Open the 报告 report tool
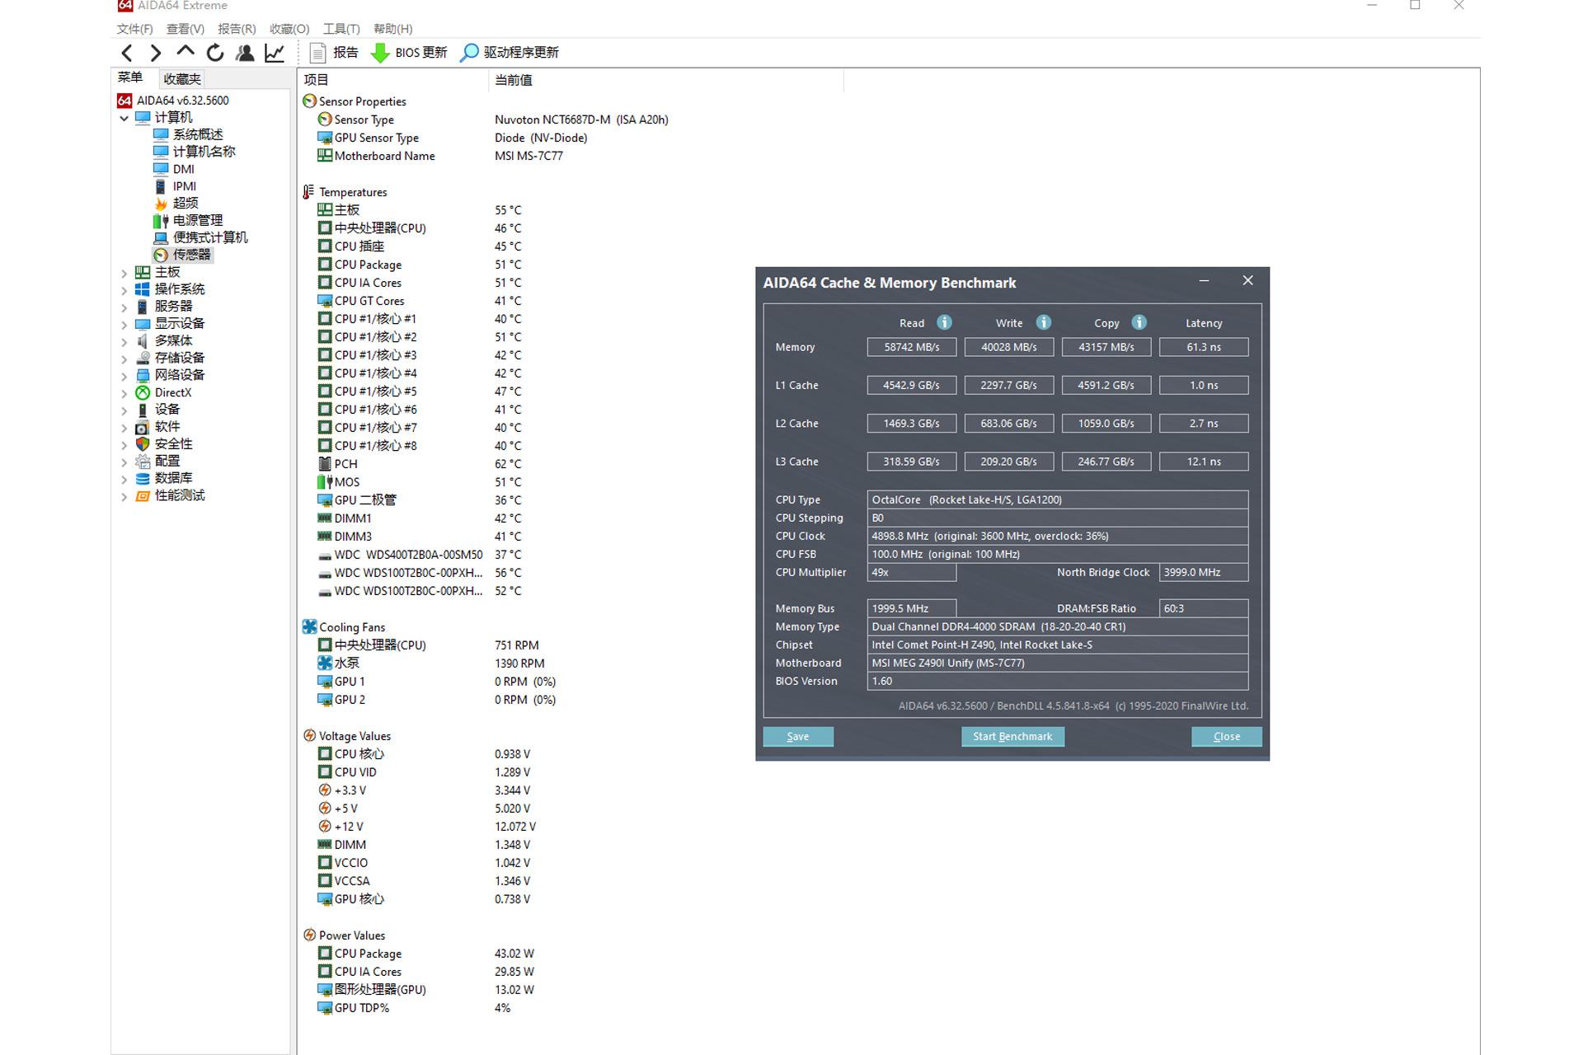1583x1055 pixels. [x=334, y=53]
